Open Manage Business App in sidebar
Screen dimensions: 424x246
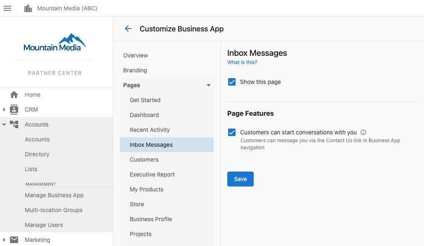coord(54,195)
